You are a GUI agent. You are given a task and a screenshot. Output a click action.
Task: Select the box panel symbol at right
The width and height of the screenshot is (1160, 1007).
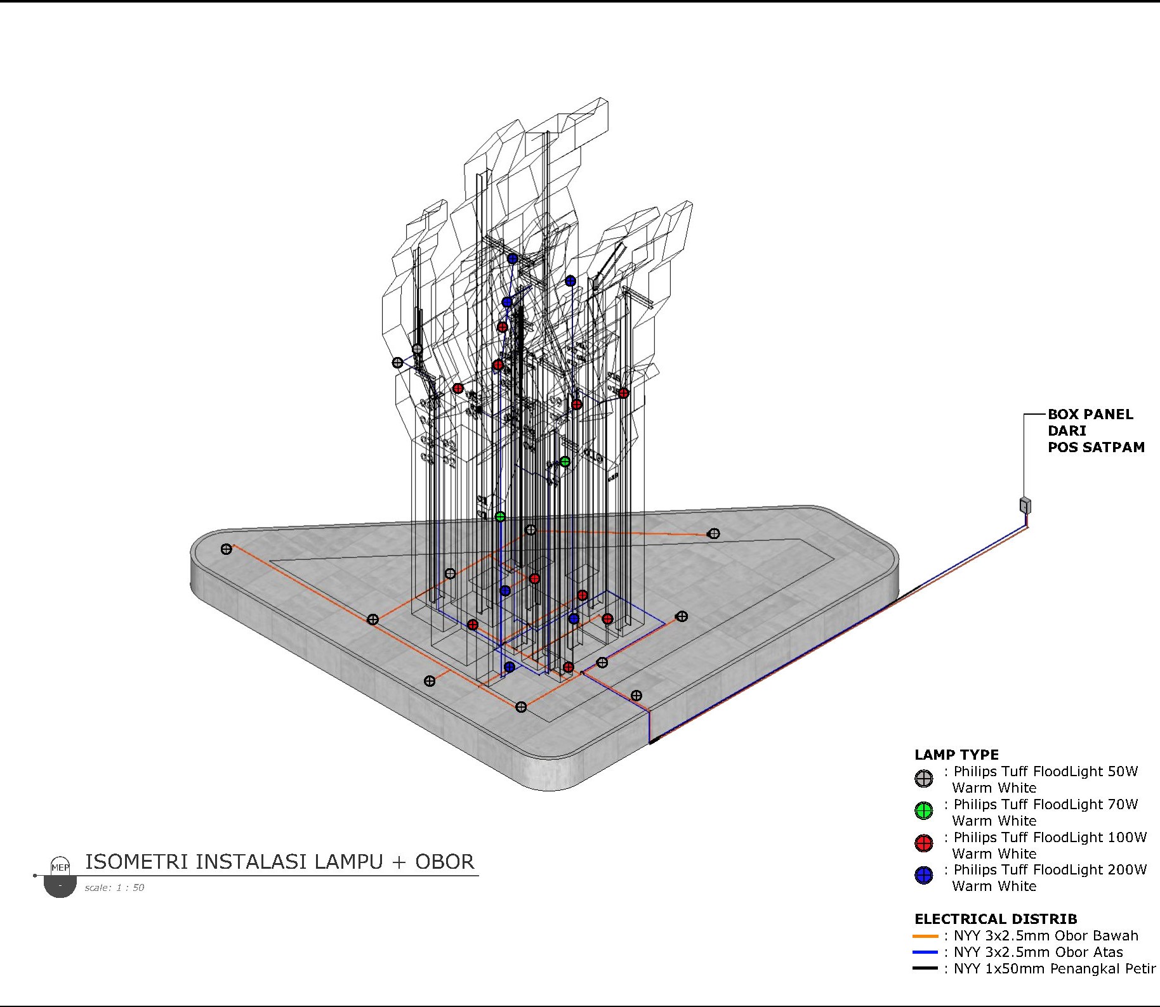1025,505
